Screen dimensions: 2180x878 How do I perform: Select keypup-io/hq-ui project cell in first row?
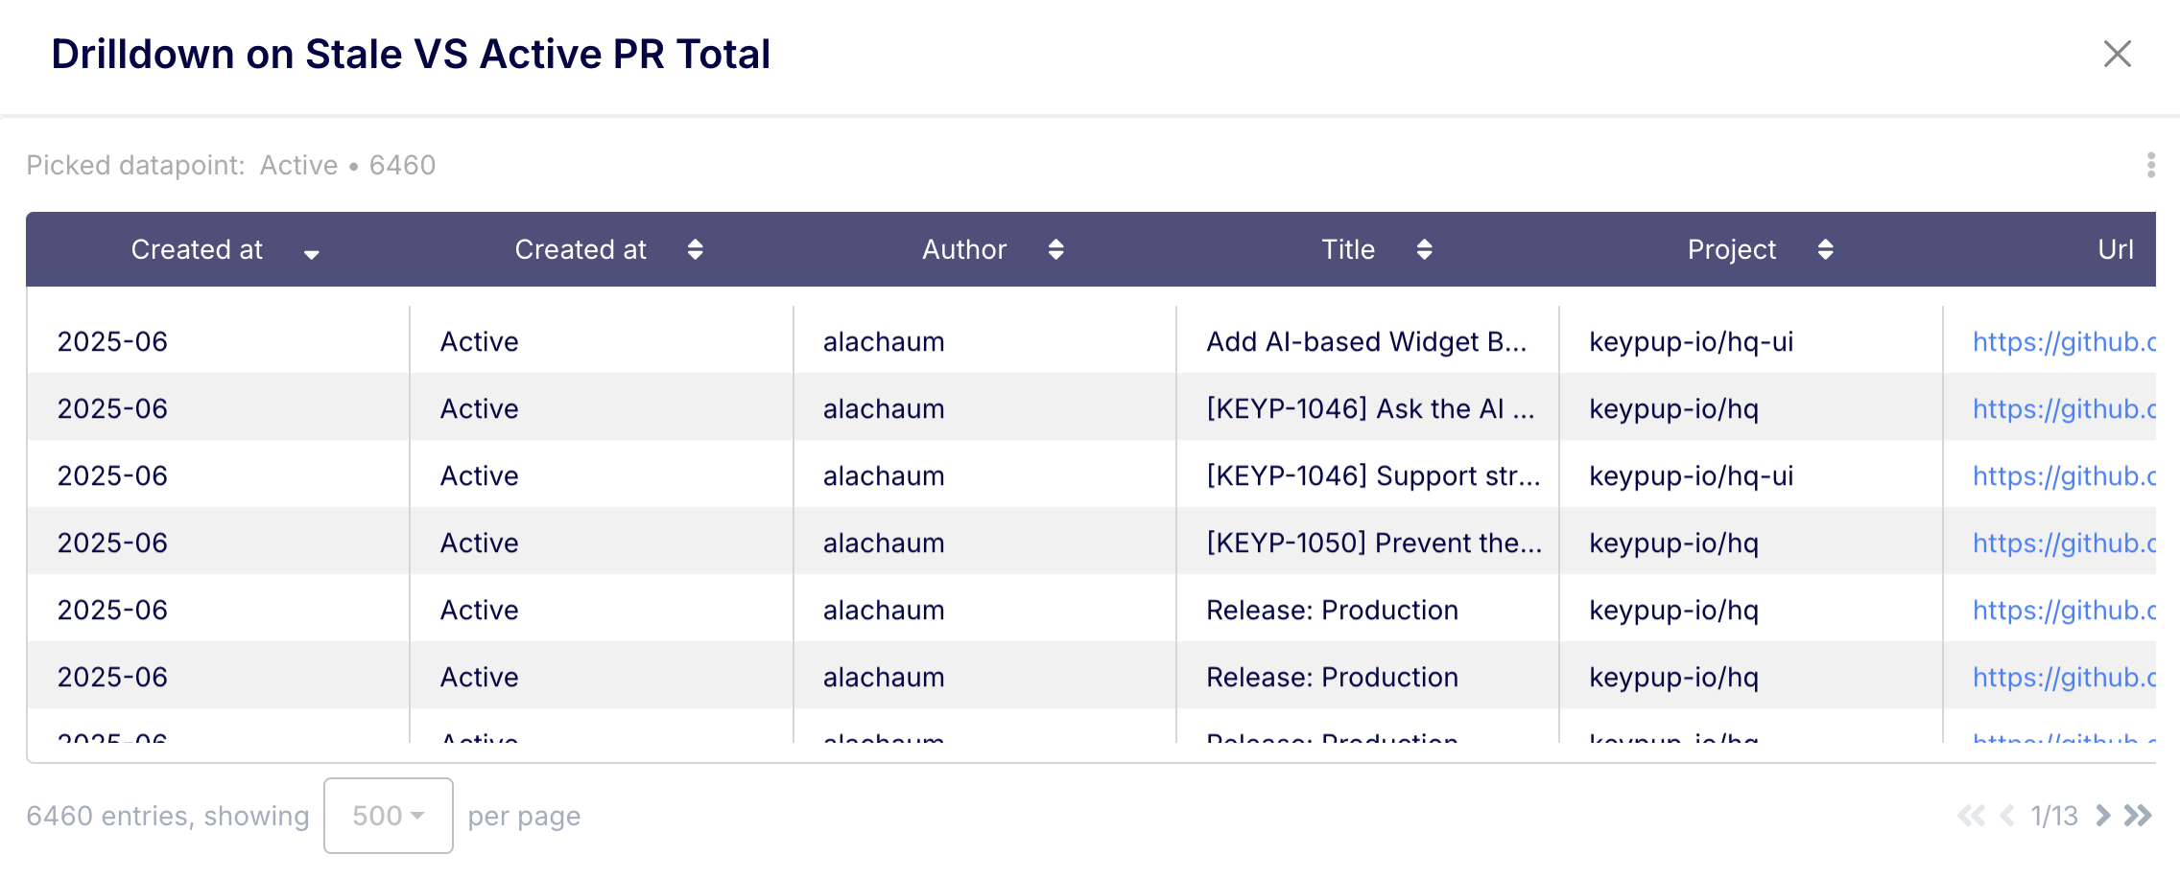coord(1691,342)
